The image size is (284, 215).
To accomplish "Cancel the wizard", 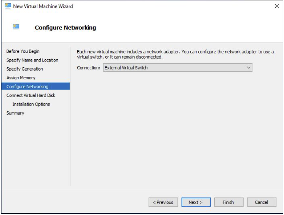I will pos(261,202).
